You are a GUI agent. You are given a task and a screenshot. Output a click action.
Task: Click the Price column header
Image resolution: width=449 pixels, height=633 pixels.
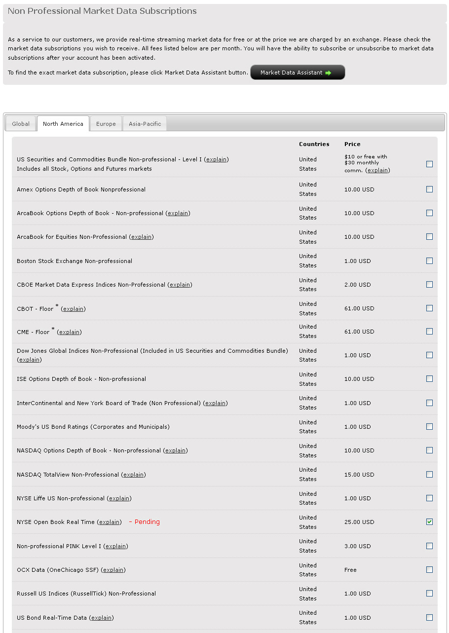click(x=352, y=144)
